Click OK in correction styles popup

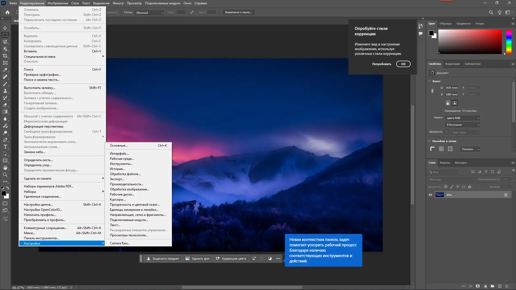[x=403, y=64]
